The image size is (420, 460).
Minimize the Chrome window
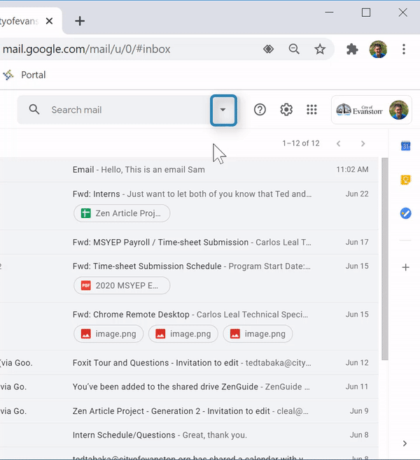click(329, 13)
